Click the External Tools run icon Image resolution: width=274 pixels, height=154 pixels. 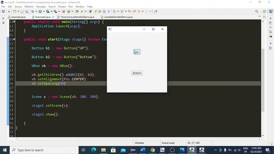55,12
